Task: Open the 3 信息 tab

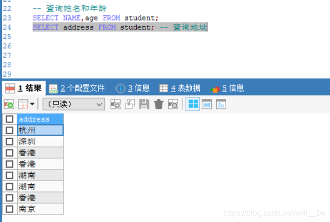Action: tap(133, 88)
